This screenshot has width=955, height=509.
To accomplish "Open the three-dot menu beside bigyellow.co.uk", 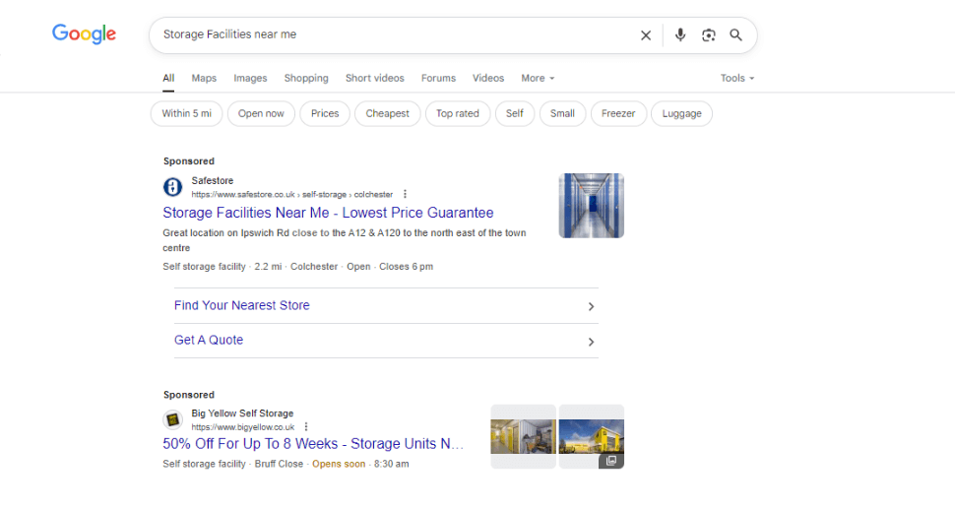I will (306, 427).
